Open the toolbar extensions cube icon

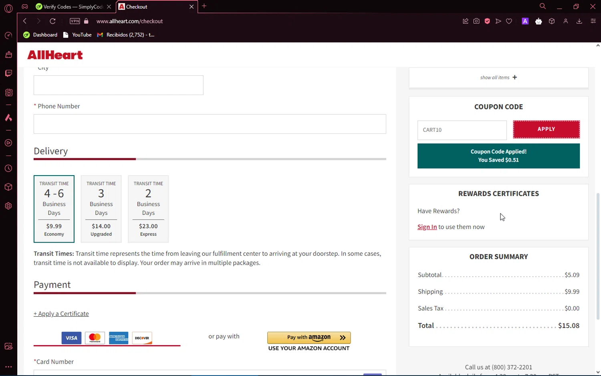tap(552, 21)
